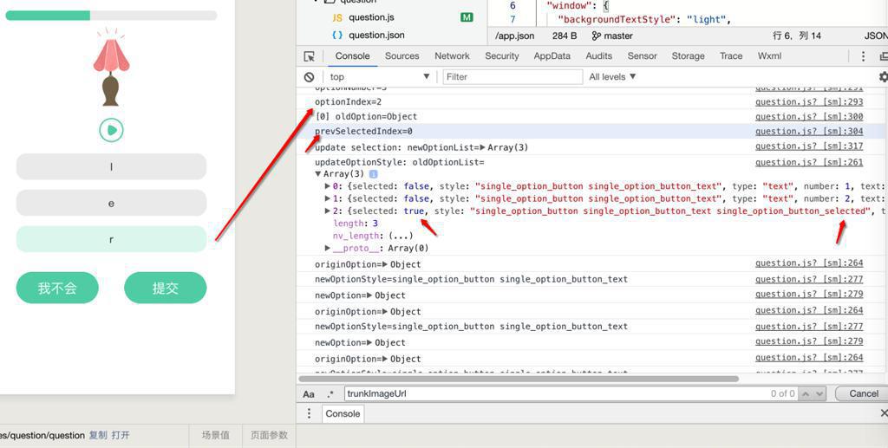The height and width of the screenshot is (448, 888).
Task: Open source link question.js:293
Action: click(809, 102)
